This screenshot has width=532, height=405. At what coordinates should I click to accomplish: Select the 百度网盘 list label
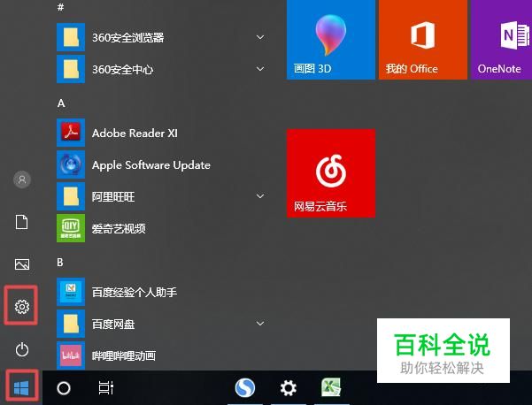113,324
